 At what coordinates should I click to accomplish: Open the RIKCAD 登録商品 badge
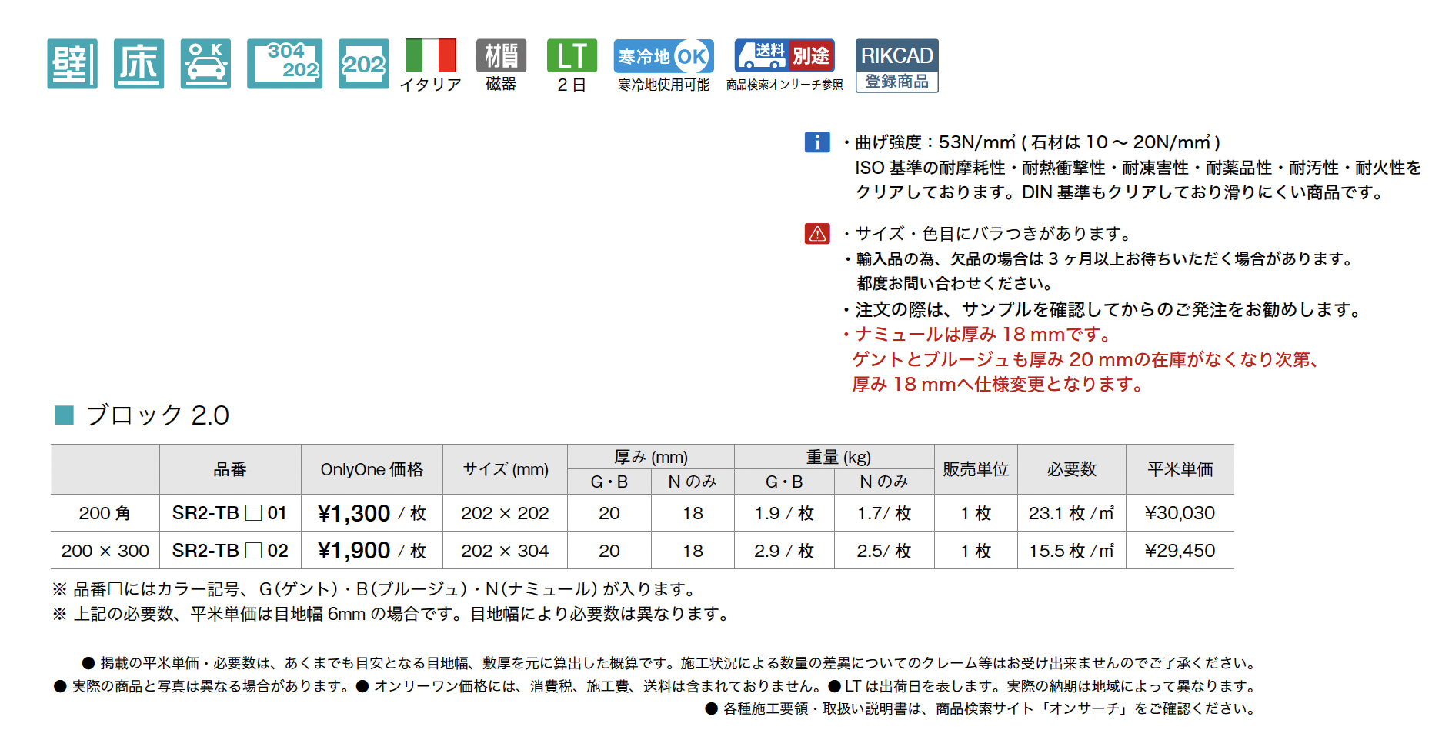tap(896, 65)
